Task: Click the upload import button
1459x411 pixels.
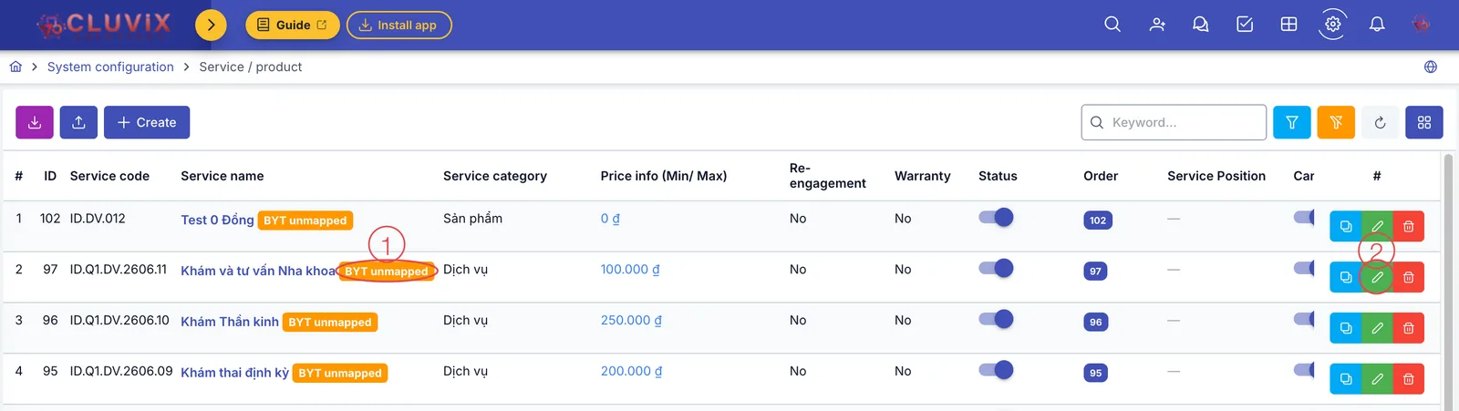Action: click(78, 122)
